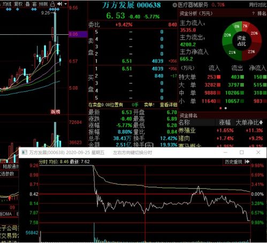267x243 pixels.
Task: Click the 万方发展 window title icon
Action: pyautogui.click(x=24, y=153)
